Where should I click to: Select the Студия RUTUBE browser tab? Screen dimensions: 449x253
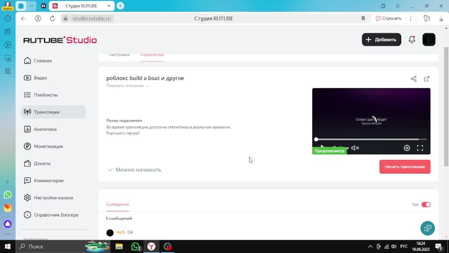(82, 6)
